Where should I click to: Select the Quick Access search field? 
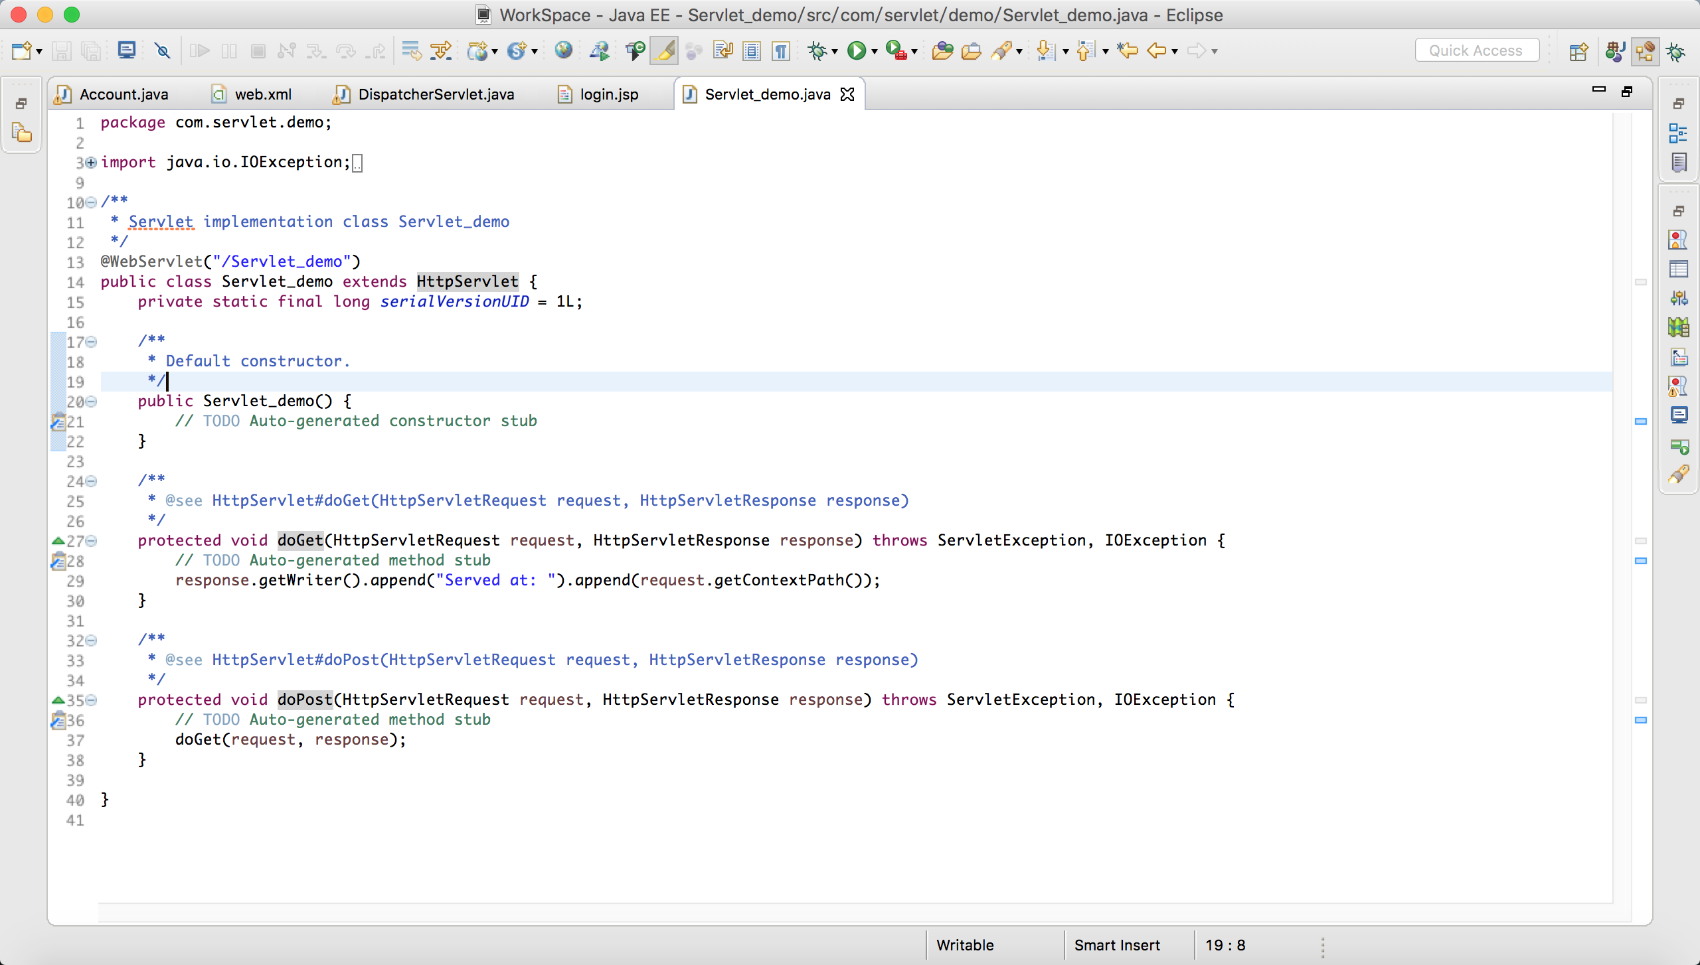(x=1476, y=49)
